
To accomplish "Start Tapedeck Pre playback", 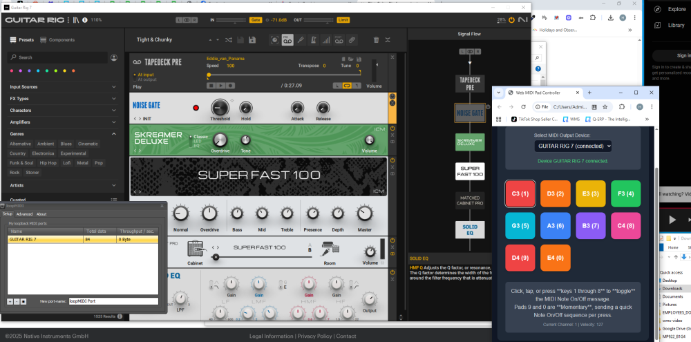I will pos(221,86).
